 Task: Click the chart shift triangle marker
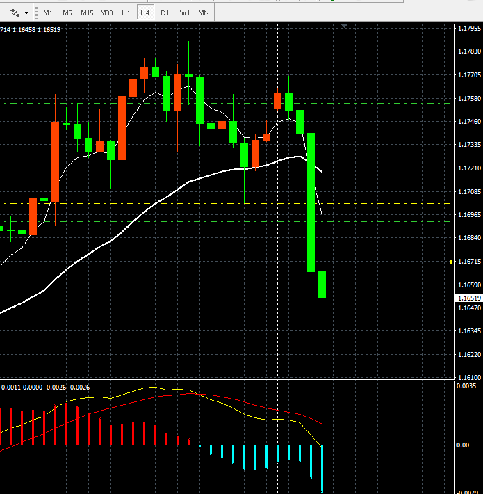344,26
